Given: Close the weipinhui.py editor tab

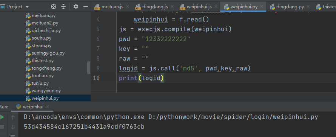Looking at the screenshot, I should [x=262, y=7].
